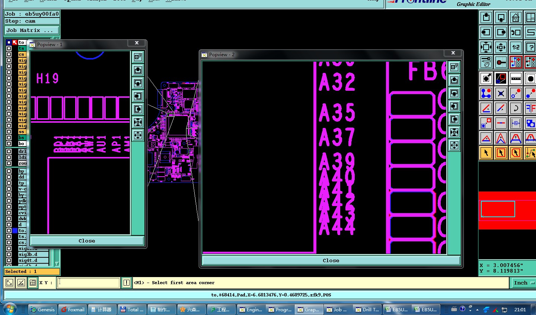Image resolution: width=536 pixels, height=315 pixels.
Task: Click the triangle with arrow shape icon
Action: coord(486,138)
